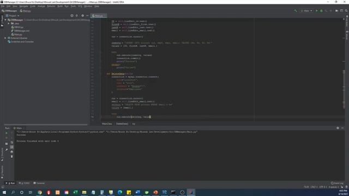Expand the .idea folder node
Screen dimensions: 349x196
click(x=9, y=23)
